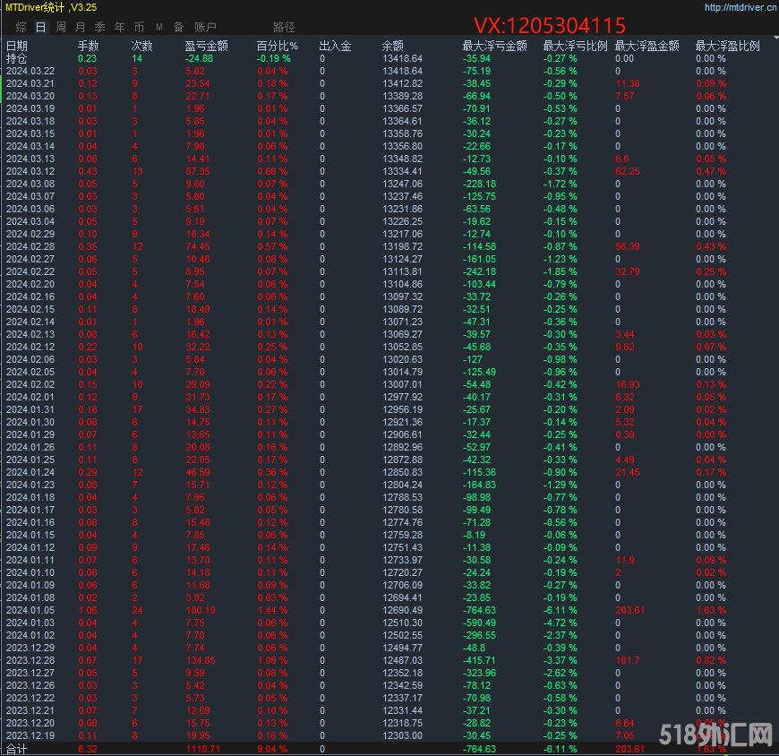This screenshot has width=779, height=756.
Task: Switch to the 综 summary tab
Action: click(x=21, y=27)
